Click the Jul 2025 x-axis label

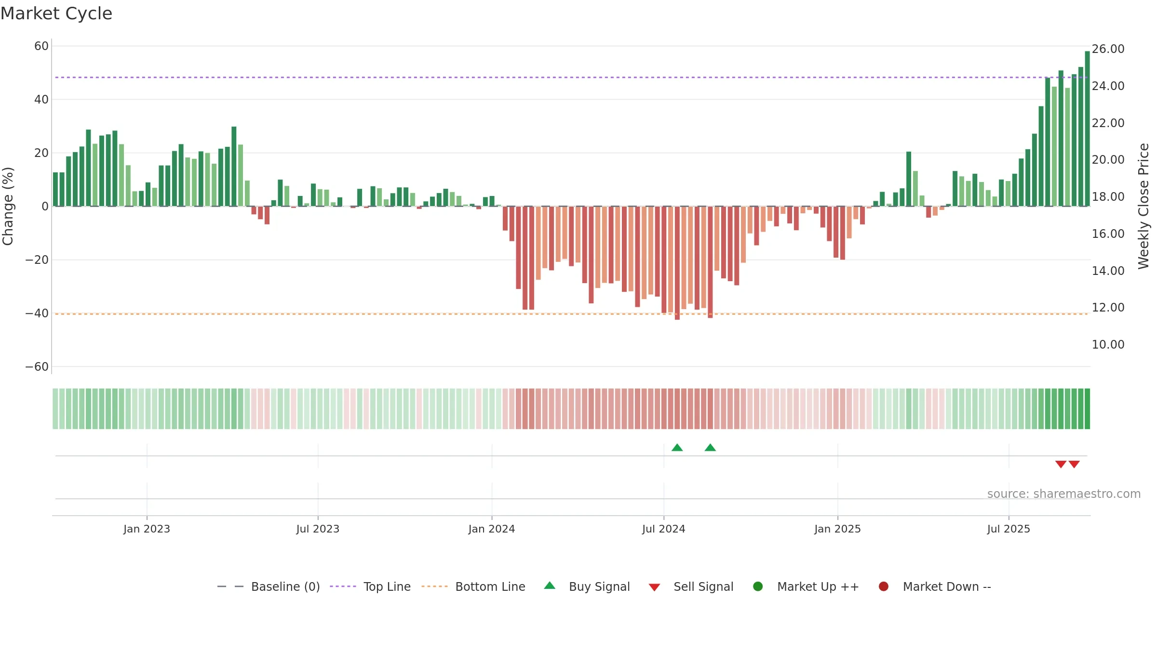point(1009,529)
